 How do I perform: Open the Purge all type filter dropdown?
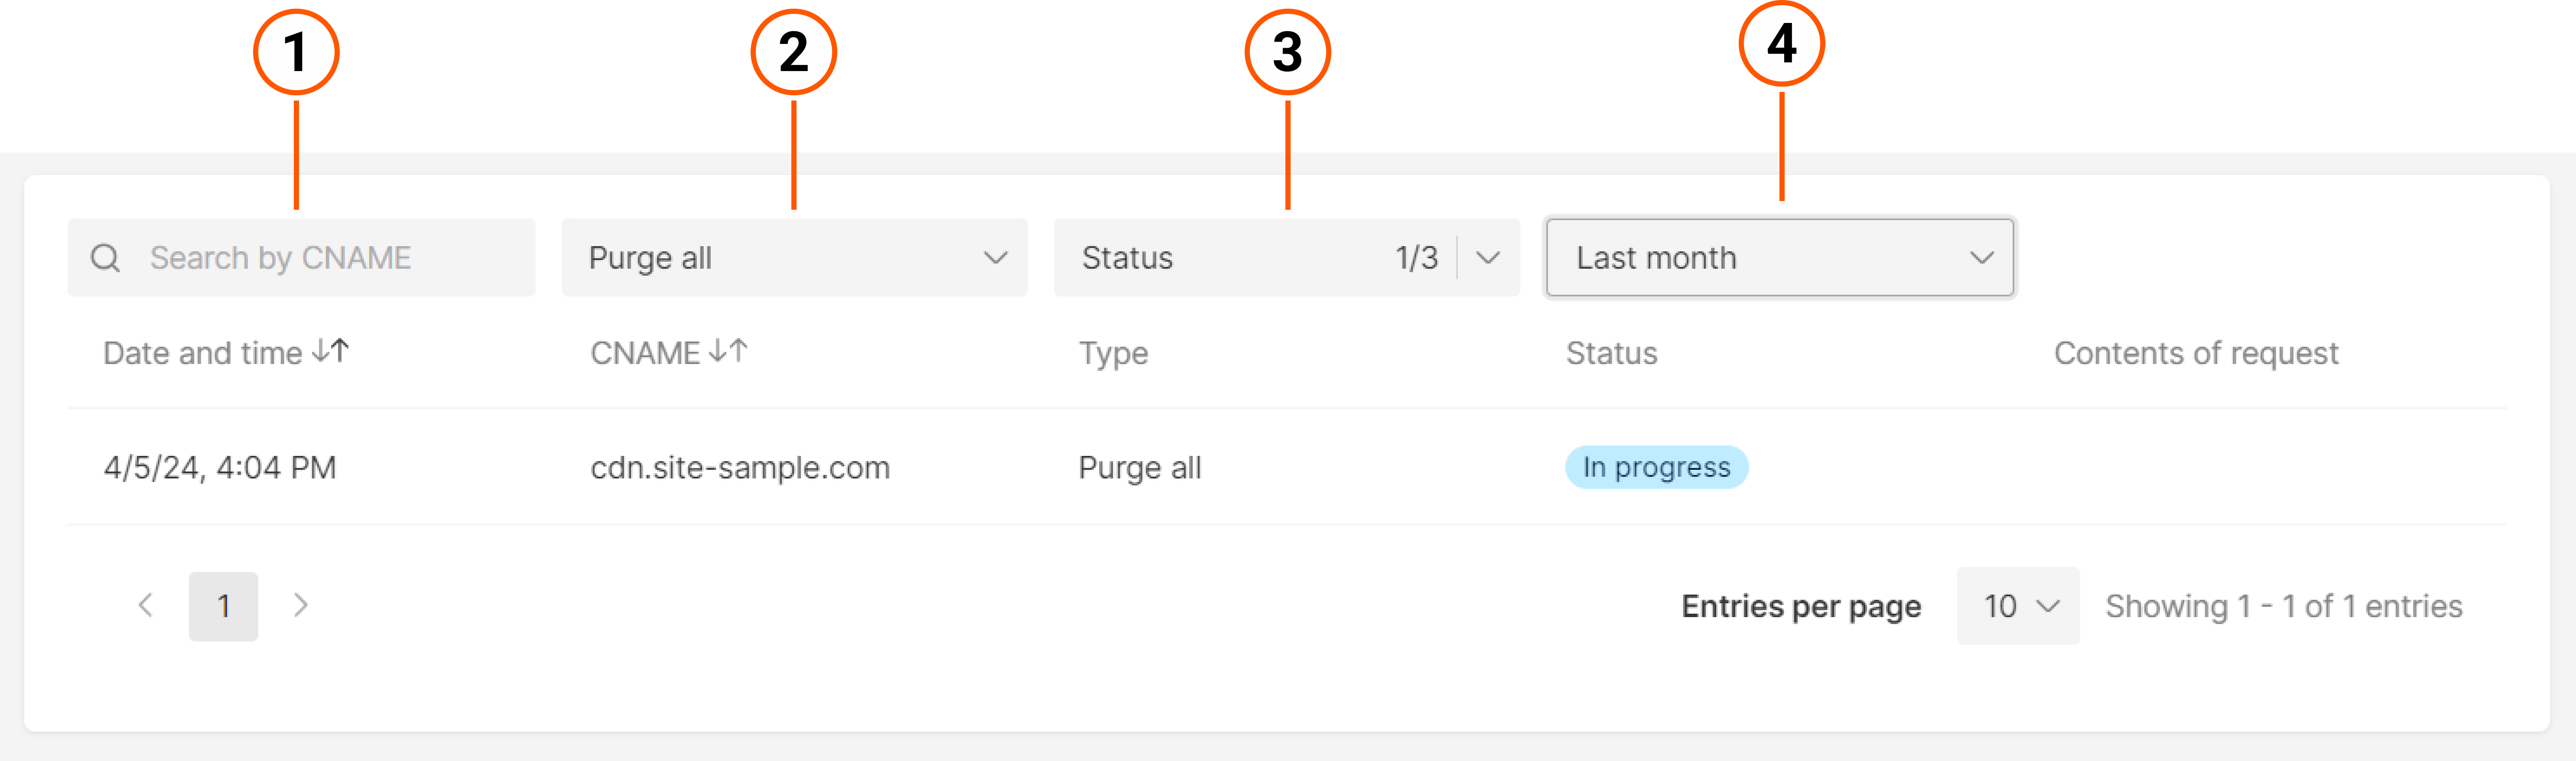795,258
